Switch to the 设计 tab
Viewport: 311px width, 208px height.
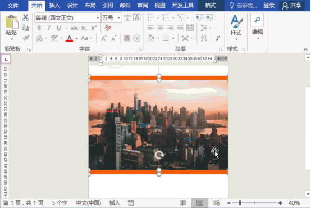(72, 6)
